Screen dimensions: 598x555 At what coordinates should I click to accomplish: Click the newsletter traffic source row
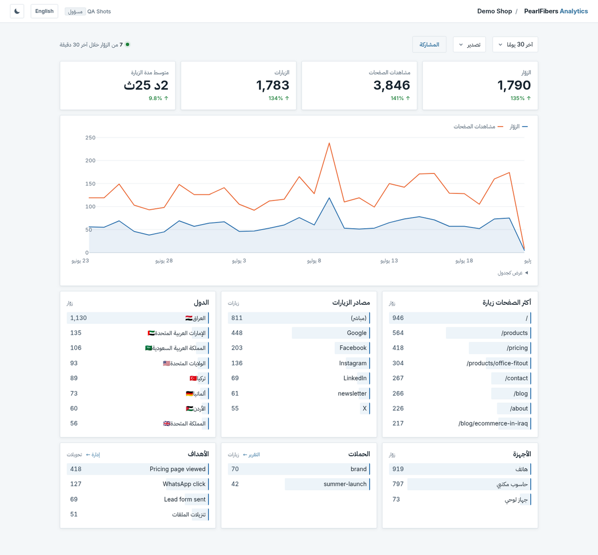pyautogui.click(x=299, y=394)
